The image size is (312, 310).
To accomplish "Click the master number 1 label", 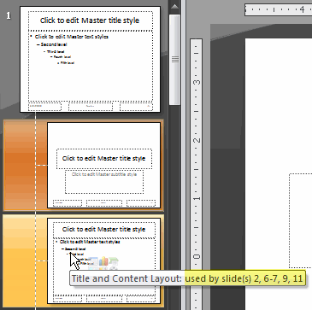I will tap(9, 15).
